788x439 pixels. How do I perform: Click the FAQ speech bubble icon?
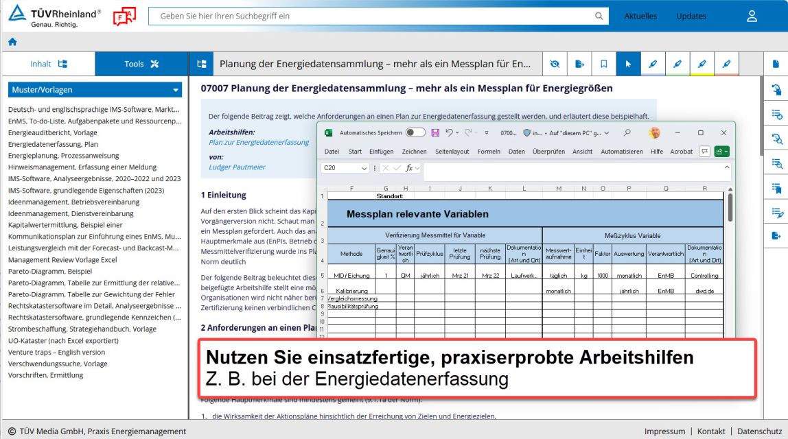pos(124,16)
